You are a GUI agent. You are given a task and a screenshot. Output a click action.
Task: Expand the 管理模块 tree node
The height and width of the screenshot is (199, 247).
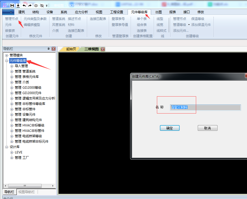(x=7, y=55)
